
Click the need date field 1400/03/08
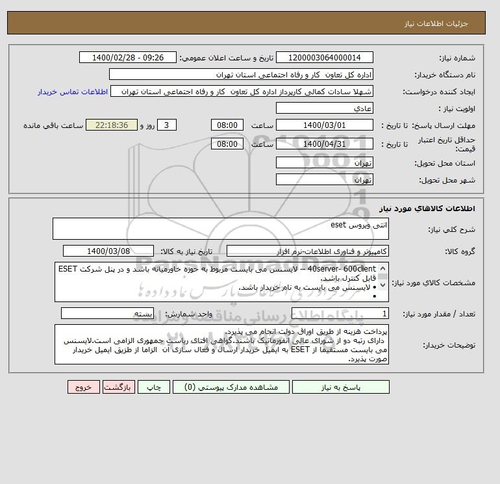pos(108,251)
